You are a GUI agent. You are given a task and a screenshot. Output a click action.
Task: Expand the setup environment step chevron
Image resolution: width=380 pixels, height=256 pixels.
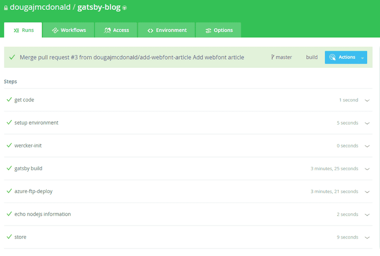367,123
